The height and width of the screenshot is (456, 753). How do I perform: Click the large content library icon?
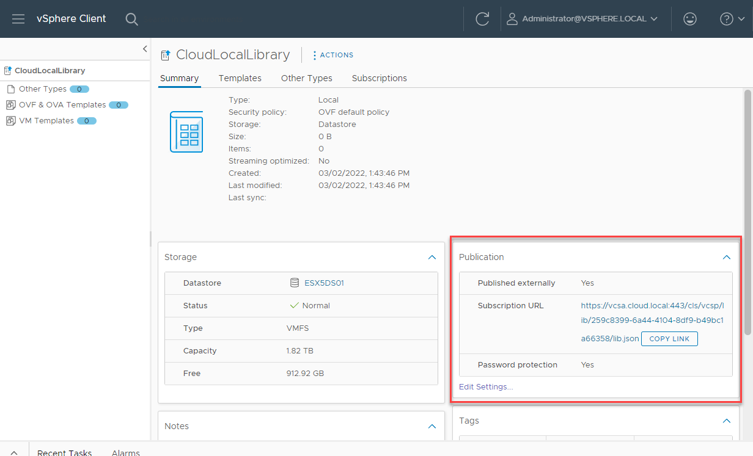click(186, 131)
